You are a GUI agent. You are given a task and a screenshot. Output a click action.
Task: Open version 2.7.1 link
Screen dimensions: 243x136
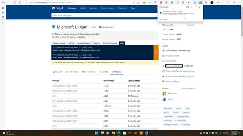click(54, 96)
